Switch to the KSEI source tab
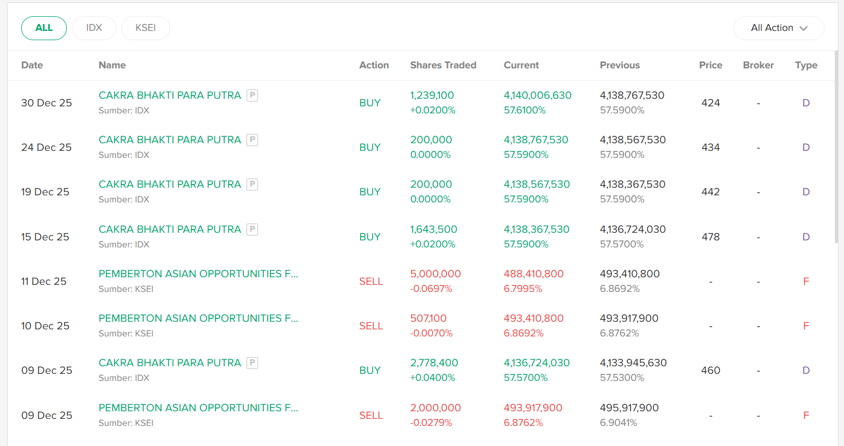Image resolution: width=844 pixels, height=446 pixels. (146, 28)
